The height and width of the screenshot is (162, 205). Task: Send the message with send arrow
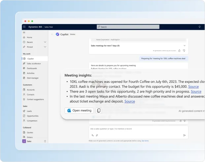(184, 135)
